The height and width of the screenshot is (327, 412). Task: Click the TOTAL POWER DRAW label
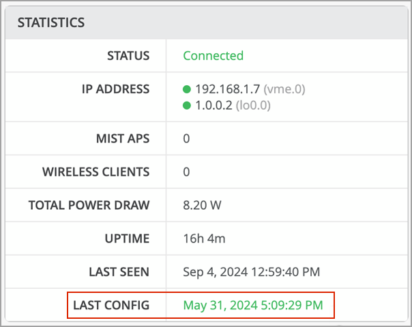click(x=89, y=206)
